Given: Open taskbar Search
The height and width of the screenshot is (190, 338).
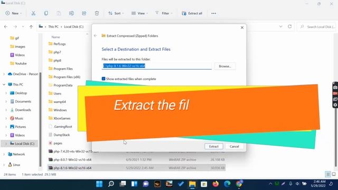Looking at the screenshot, I should [x=111, y=184].
